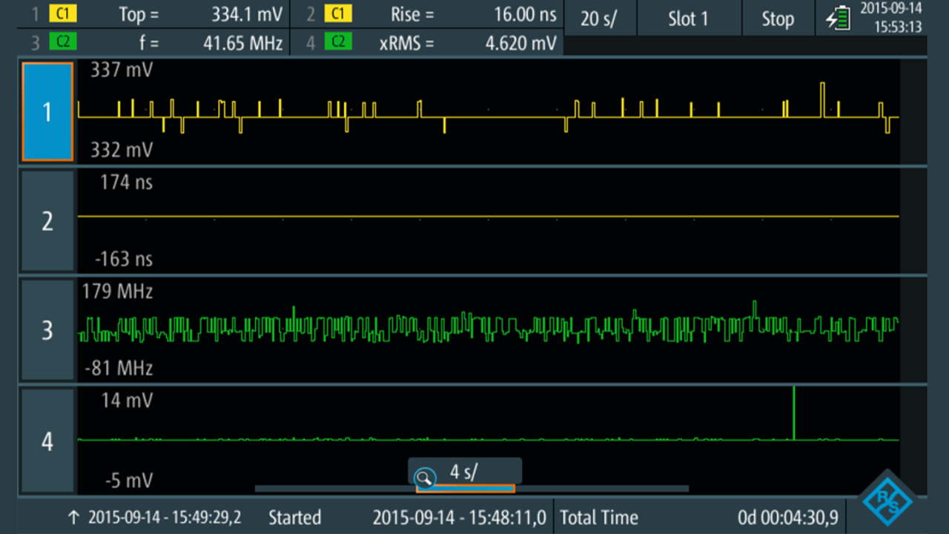Click the orange zoom window position slider
This screenshot has width=949, height=534.
(465, 489)
